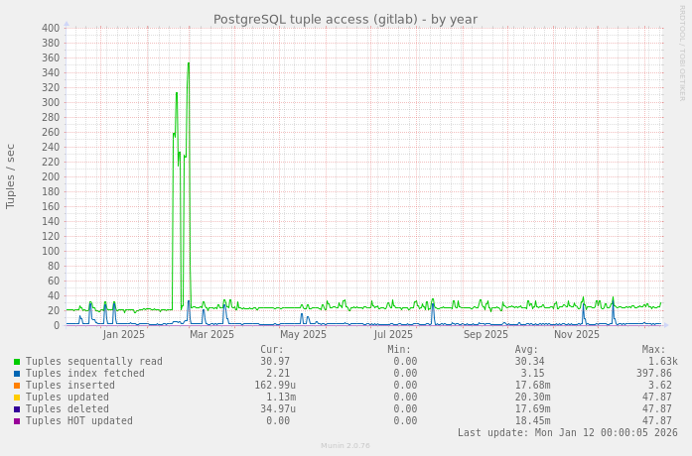
Task: Click the 'Tuples sequentally read' legend label
Action: [94, 362]
